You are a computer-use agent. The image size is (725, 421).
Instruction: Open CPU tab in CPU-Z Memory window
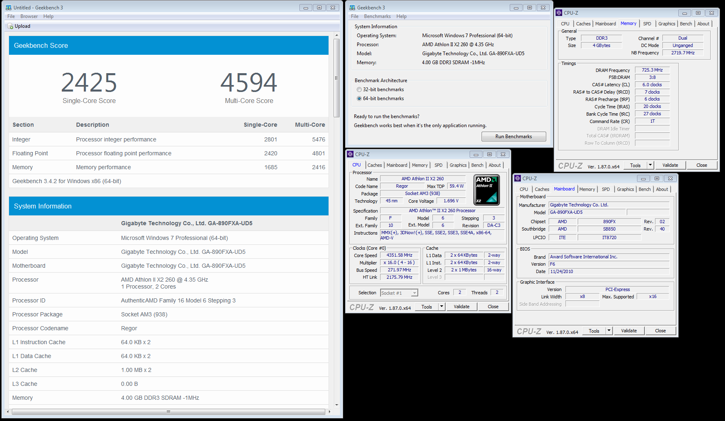point(565,24)
